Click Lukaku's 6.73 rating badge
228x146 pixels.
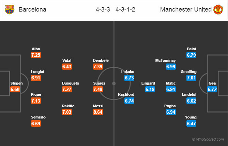[x=130, y=78]
